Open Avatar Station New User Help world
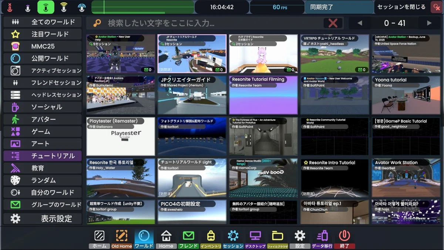The width and height of the screenshot is (444, 250). pos(121,54)
